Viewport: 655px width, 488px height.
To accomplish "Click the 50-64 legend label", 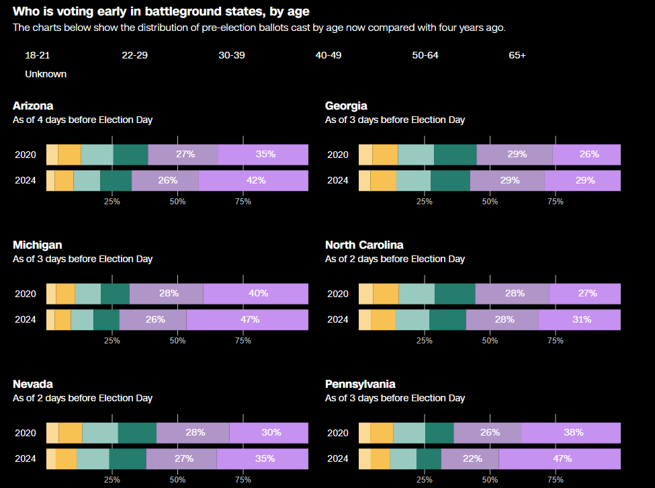I will point(425,55).
